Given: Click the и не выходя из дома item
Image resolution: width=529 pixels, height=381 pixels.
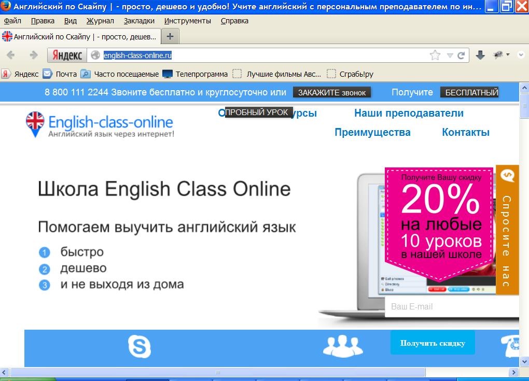Looking at the screenshot, I should pyautogui.click(x=122, y=284).
